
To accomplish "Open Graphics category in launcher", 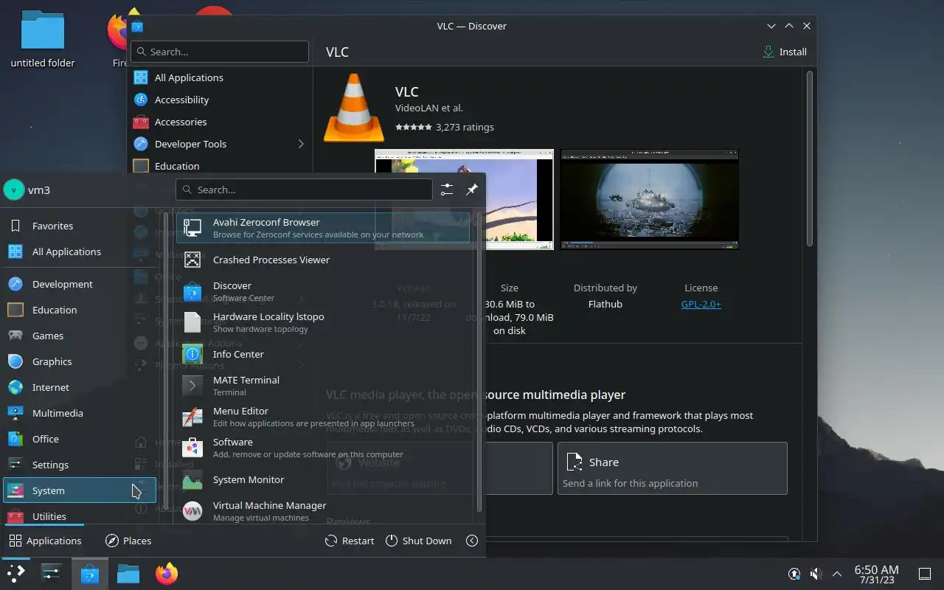I will (80, 361).
